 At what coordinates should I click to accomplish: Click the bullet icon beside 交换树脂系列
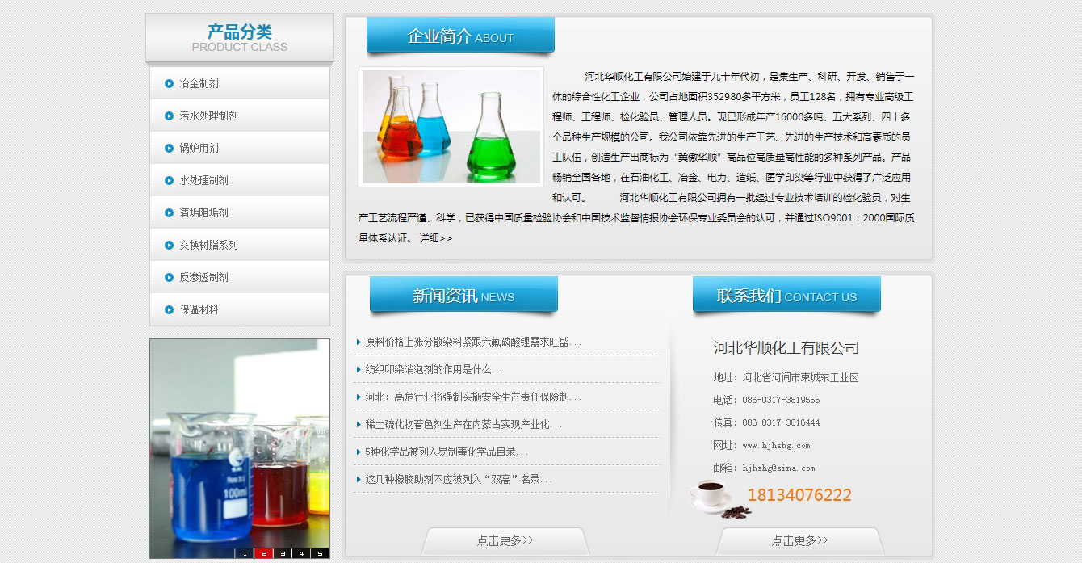(x=170, y=245)
